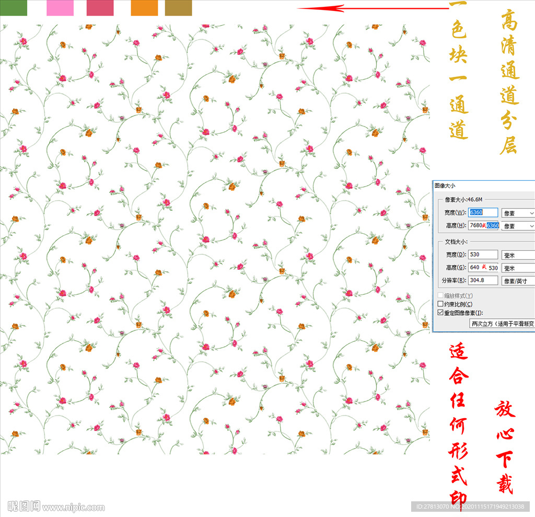The width and height of the screenshot is (535, 517).
Task: Open the document height unit dropdown 毫米
Action: (518, 268)
